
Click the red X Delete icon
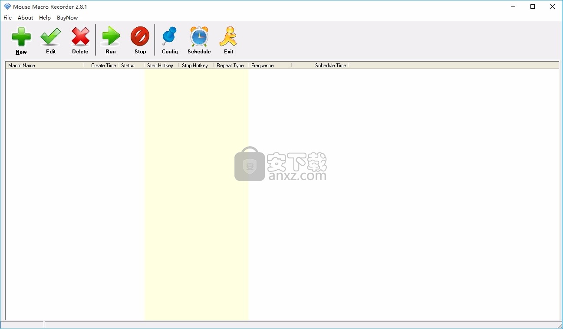tap(80, 37)
